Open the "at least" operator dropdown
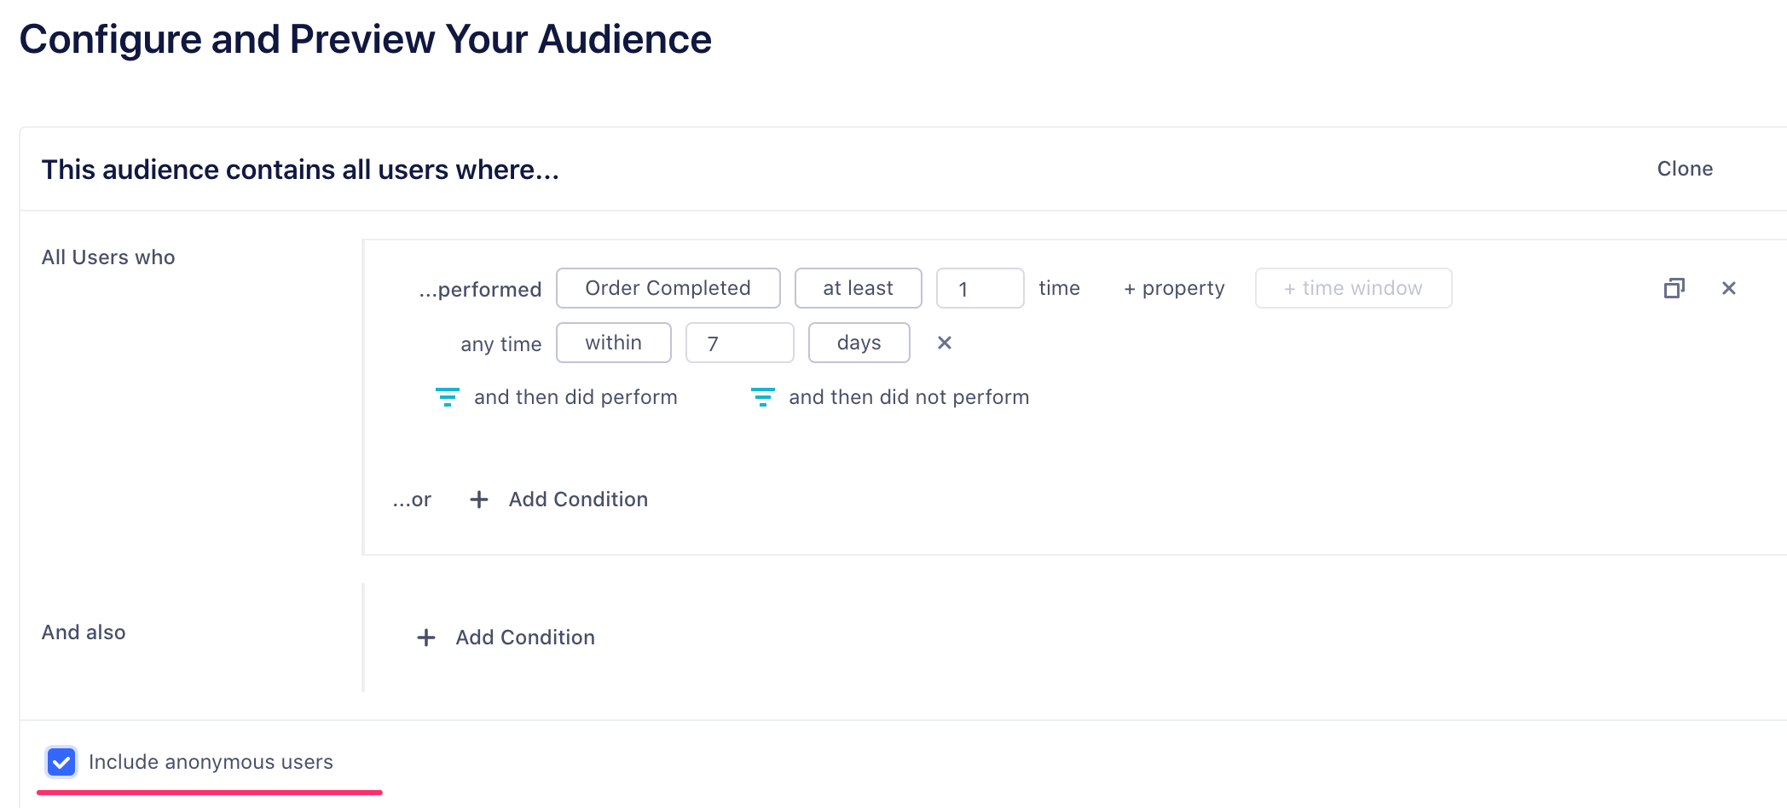1787x808 pixels. (858, 288)
